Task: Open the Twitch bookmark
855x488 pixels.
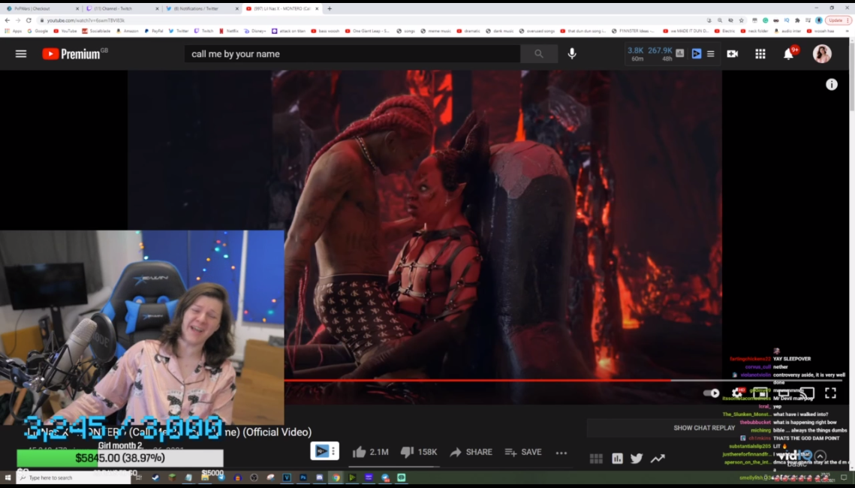Action: click(204, 31)
